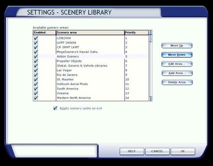Toggle the Propeller Objects checkbox
The width and height of the screenshot is (213, 166).
click(x=36, y=61)
